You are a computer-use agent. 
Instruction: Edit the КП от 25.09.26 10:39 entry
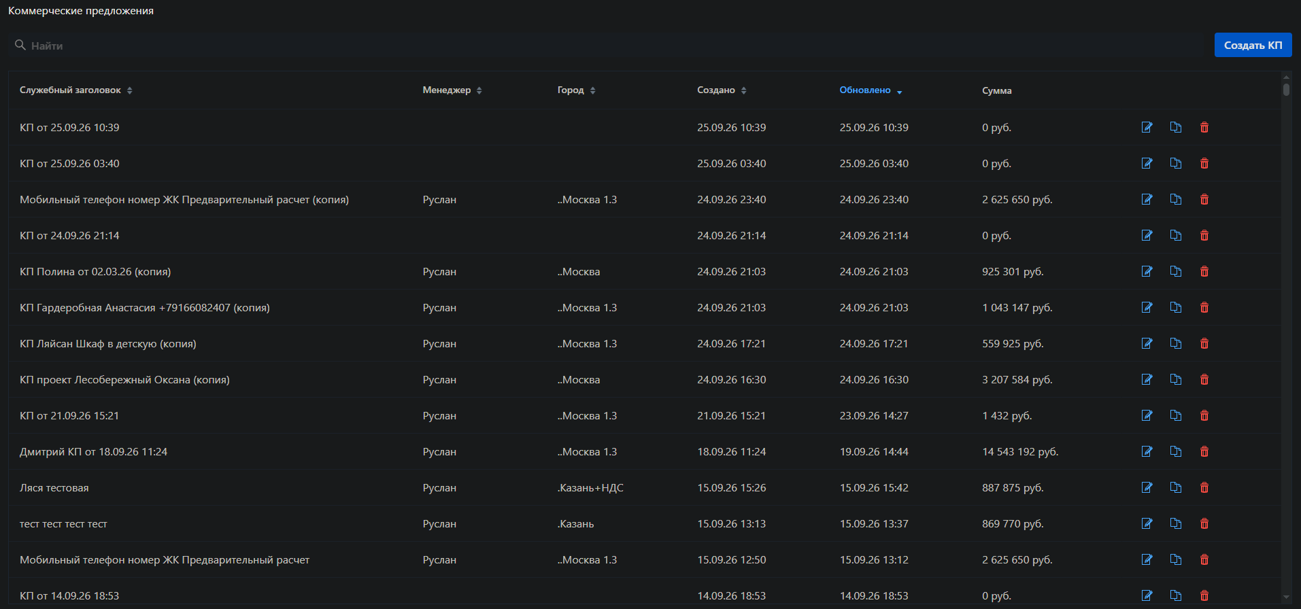point(1147,127)
